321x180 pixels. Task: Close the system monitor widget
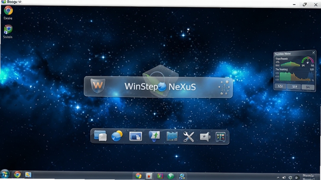tap(313, 53)
